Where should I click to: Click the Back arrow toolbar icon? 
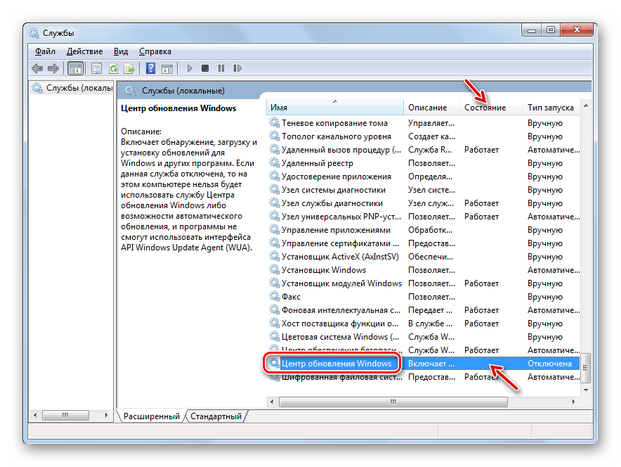pos(37,68)
